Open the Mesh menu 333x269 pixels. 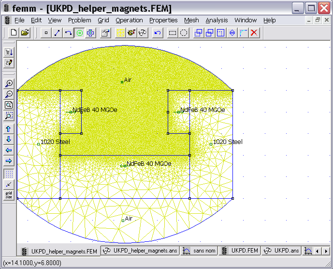191,20
